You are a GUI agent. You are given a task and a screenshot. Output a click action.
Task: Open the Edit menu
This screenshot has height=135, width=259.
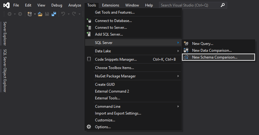coord(28,5)
